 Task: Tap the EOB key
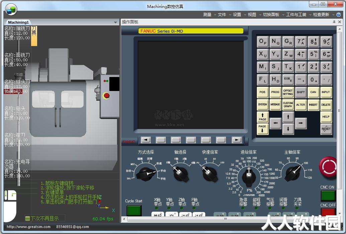tap(288, 80)
